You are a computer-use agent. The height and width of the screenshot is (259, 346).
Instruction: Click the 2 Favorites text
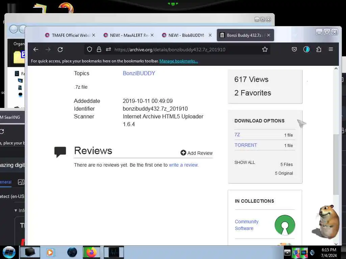click(253, 93)
